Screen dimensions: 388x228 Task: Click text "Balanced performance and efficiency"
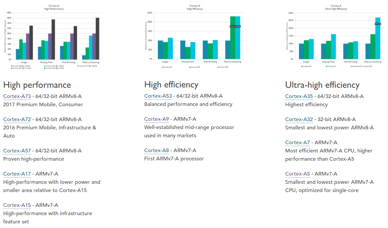pyautogui.click(x=188, y=104)
